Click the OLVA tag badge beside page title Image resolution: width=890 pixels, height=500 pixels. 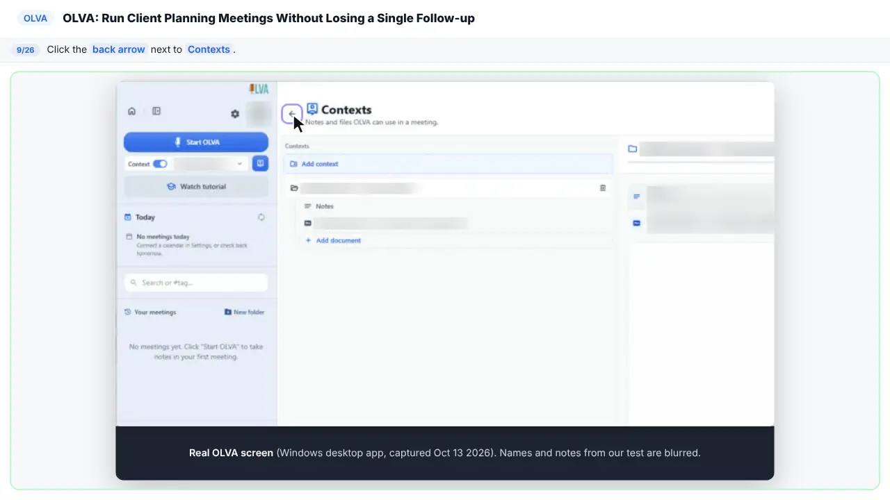[35, 19]
